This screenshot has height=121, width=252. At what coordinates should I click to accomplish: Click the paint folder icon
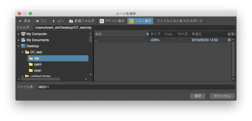31,64
